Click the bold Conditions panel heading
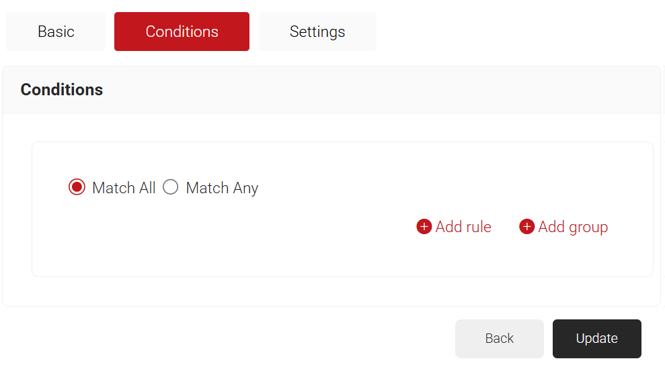 click(62, 90)
